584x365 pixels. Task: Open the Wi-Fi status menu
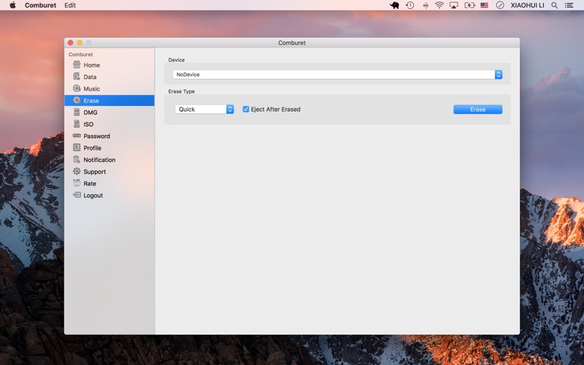tap(439, 5)
